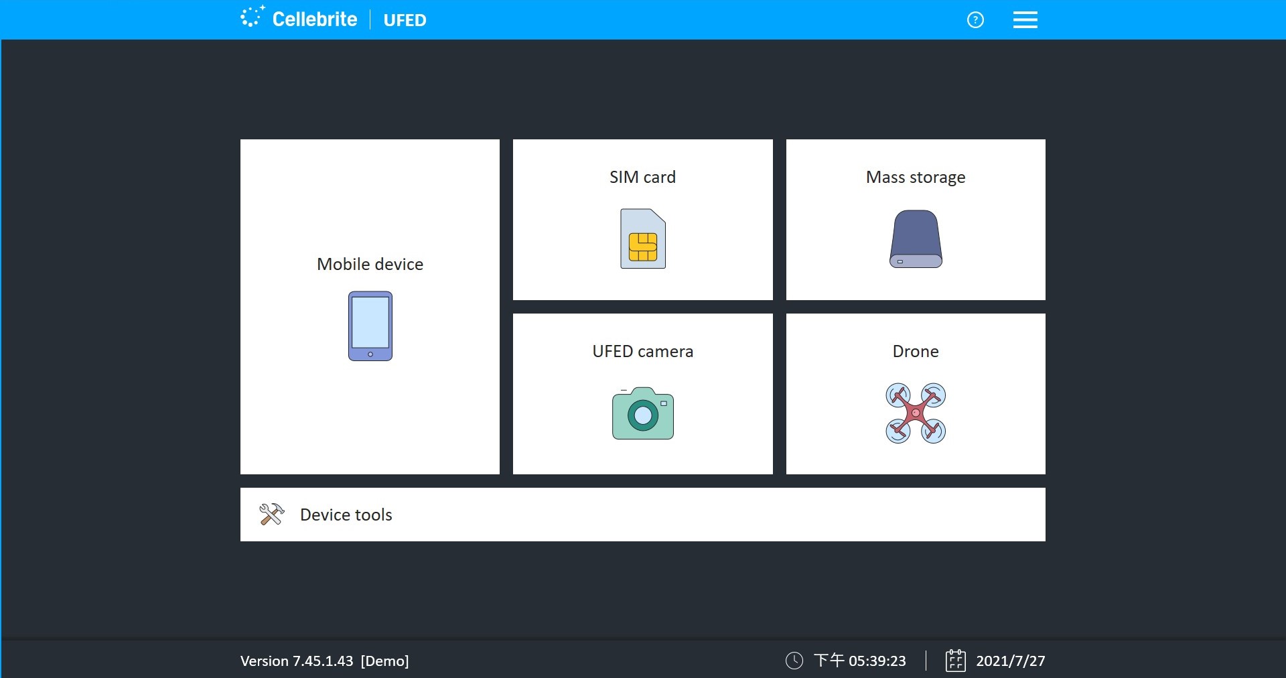This screenshot has height=678, width=1286.
Task: Click the calendar icon in status bar
Action: click(956, 661)
